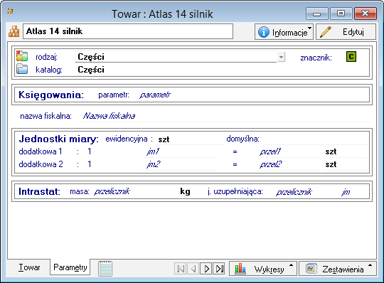Click the Nazwa fiskalna field
This screenshot has width=384, height=283.
click(225, 116)
